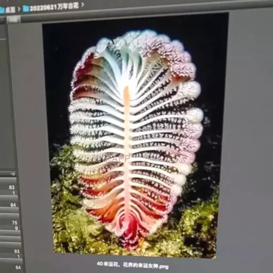Click the 桌面 folder icon in path bar
The width and height of the screenshot is (273, 273).
(2, 10)
